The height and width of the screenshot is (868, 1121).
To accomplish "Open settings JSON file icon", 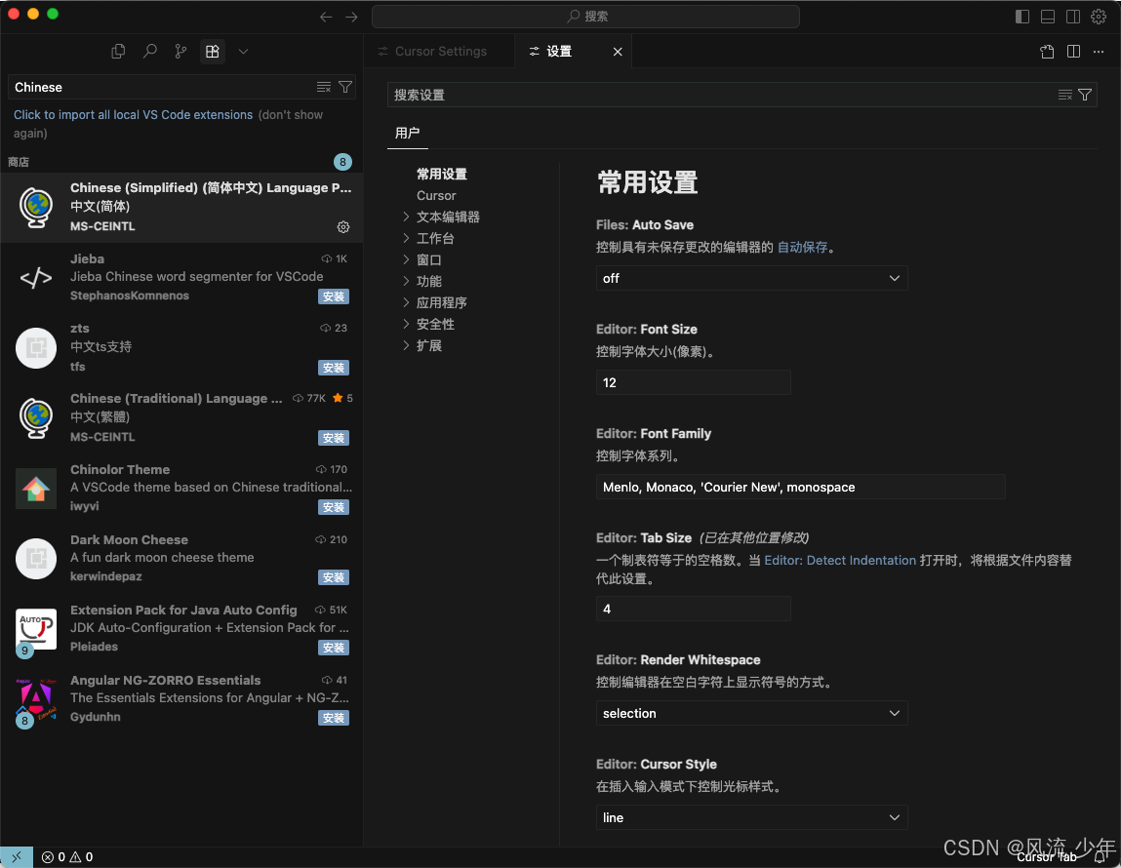I will pos(1047,52).
